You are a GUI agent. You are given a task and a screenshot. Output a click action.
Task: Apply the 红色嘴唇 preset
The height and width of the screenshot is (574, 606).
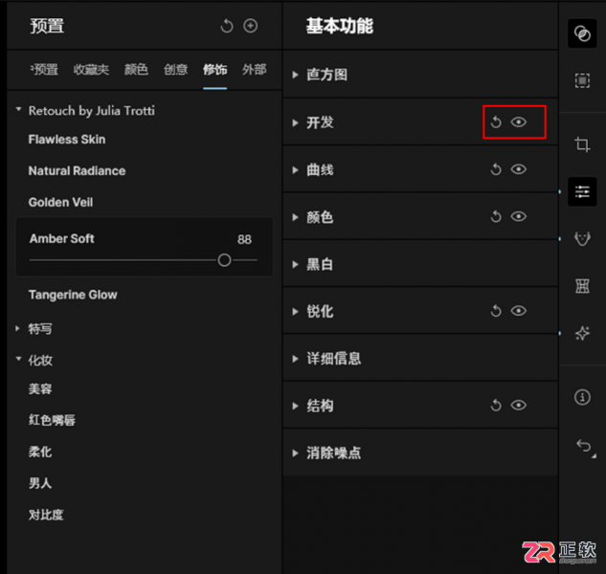(x=52, y=420)
